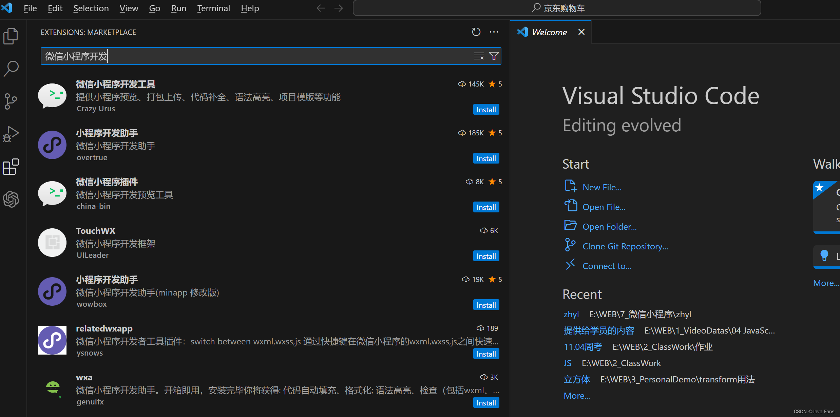Open the Selection menu

click(x=91, y=8)
